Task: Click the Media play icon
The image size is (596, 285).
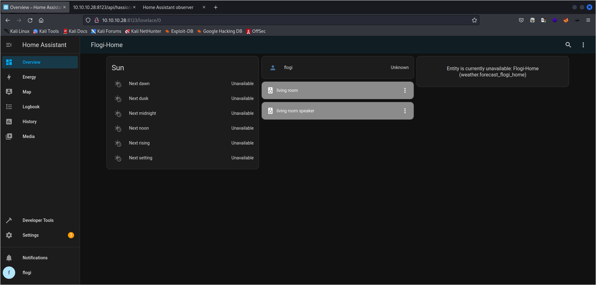Action: [9, 136]
